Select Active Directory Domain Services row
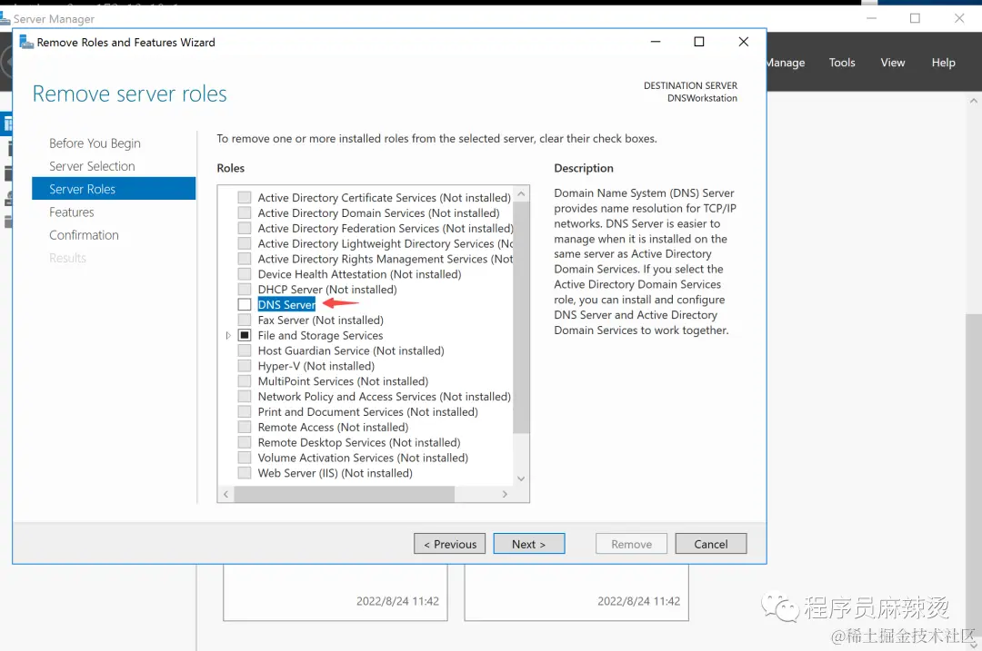The image size is (982, 651). point(378,213)
